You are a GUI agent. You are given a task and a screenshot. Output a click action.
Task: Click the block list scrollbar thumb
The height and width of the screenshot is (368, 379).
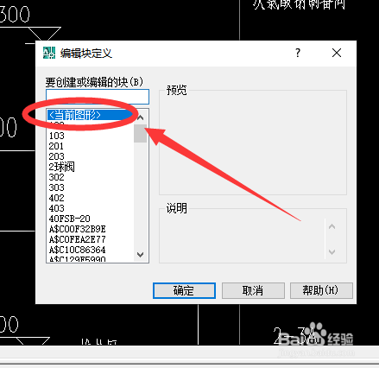click(x=141, y=133)
